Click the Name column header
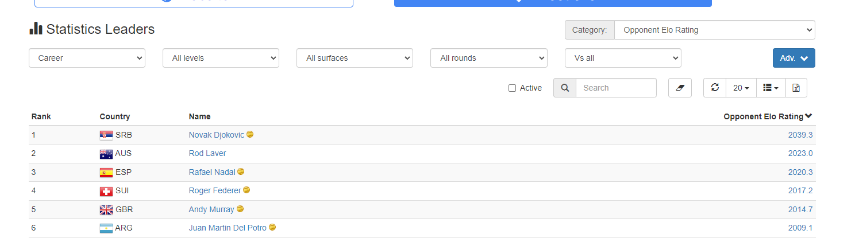This screenshot has height=238, width=859. click(x=199, y=116)
